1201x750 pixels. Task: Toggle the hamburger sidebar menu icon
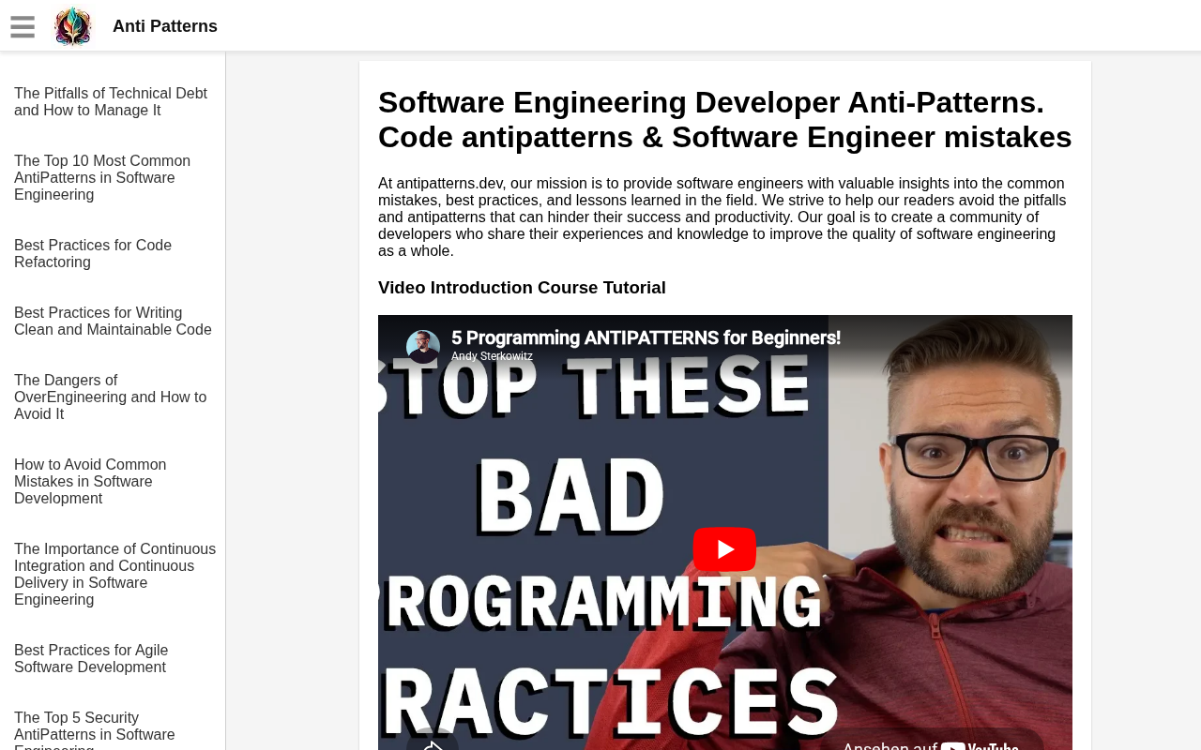click(x=23, y=27)
